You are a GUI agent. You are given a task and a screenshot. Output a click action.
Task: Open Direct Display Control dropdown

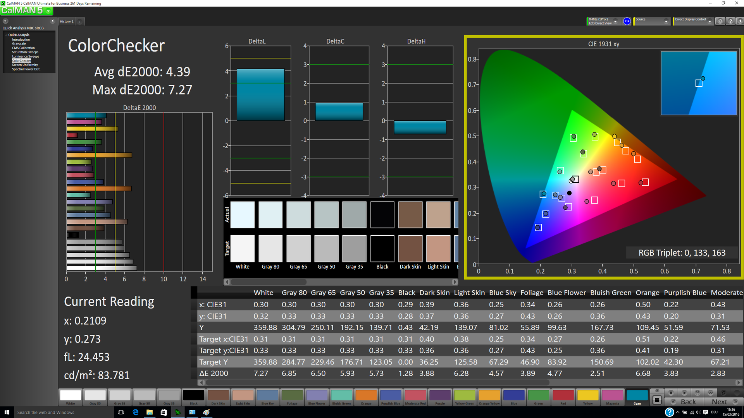(710, 21)
